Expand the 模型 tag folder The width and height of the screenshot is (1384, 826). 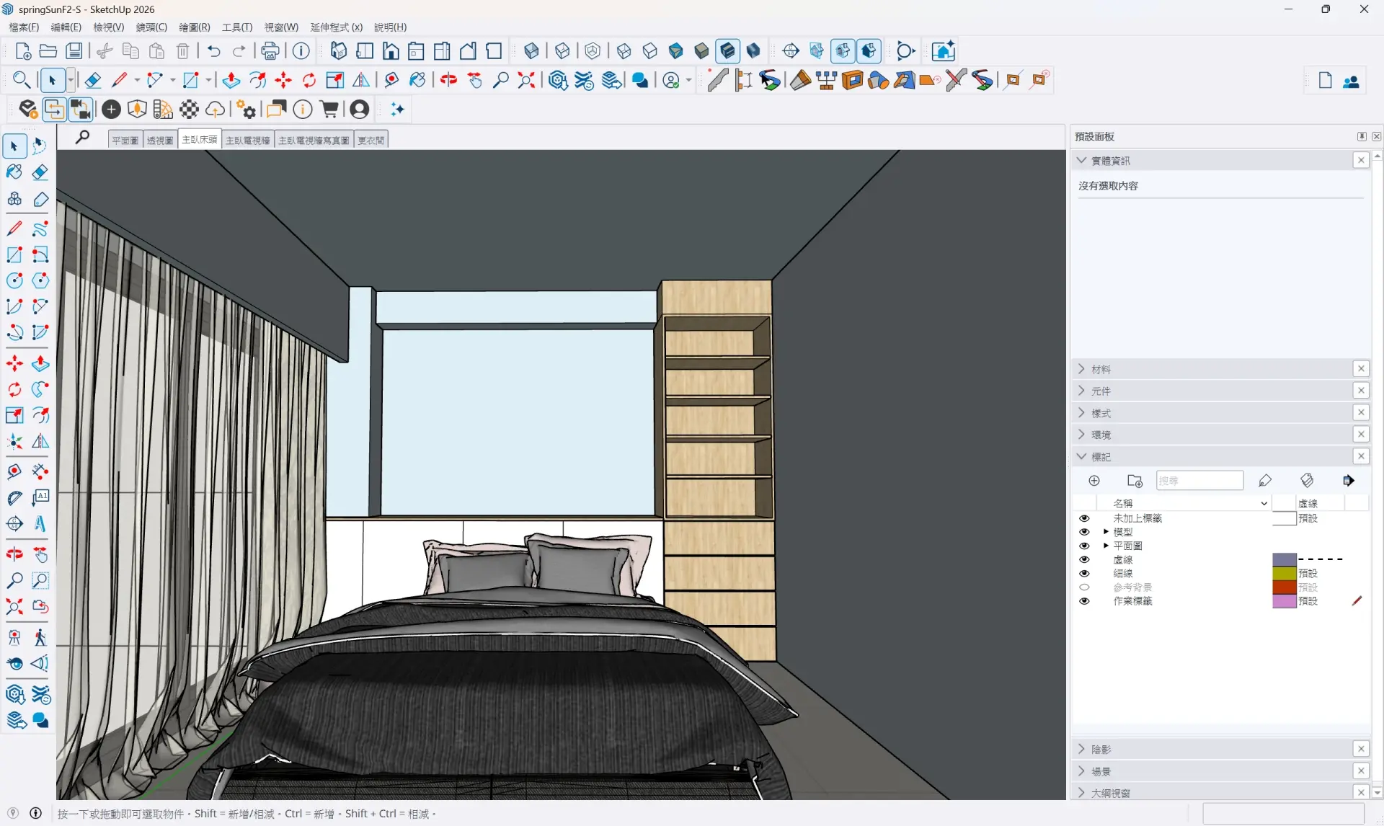click(1106, 532)
